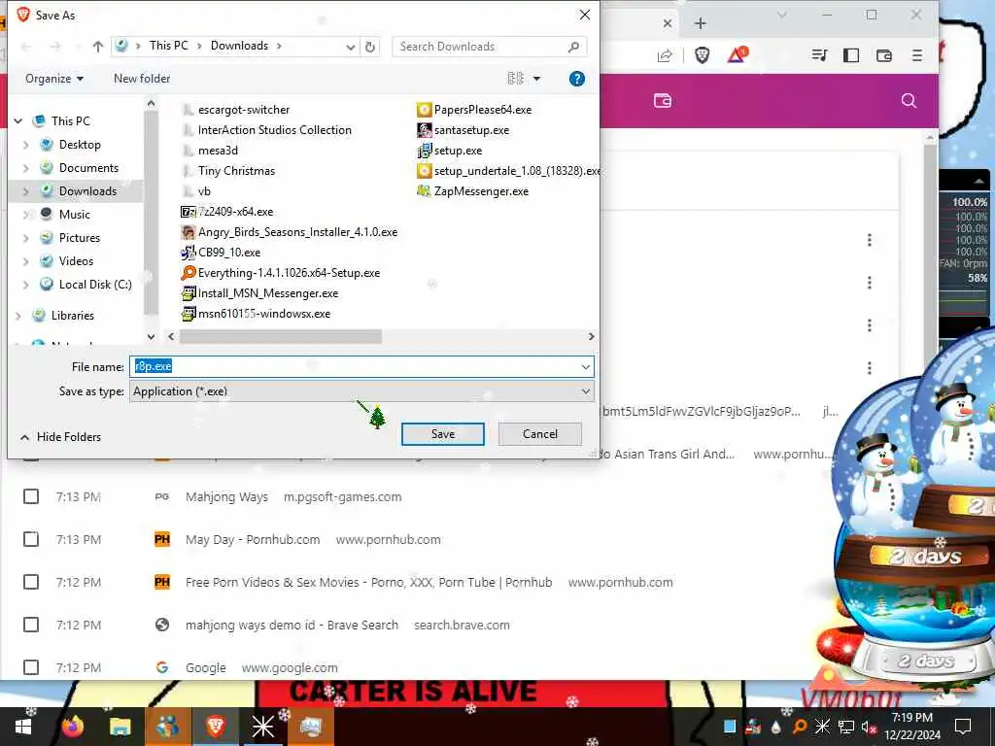Open the Brave hamburger menu
Screen dimensions: 995x746
pyautogui.click(x=917, y=55)
